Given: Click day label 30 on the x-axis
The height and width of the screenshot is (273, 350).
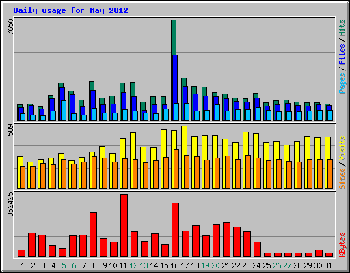Looking at the screenshot, I should click(318, 265).
